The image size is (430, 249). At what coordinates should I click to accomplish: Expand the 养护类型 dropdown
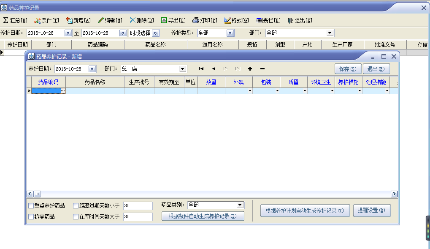coord(230,33)
